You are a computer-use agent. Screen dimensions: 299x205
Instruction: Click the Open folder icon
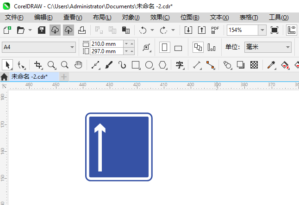pyautogui.click(x=20, y=30)
